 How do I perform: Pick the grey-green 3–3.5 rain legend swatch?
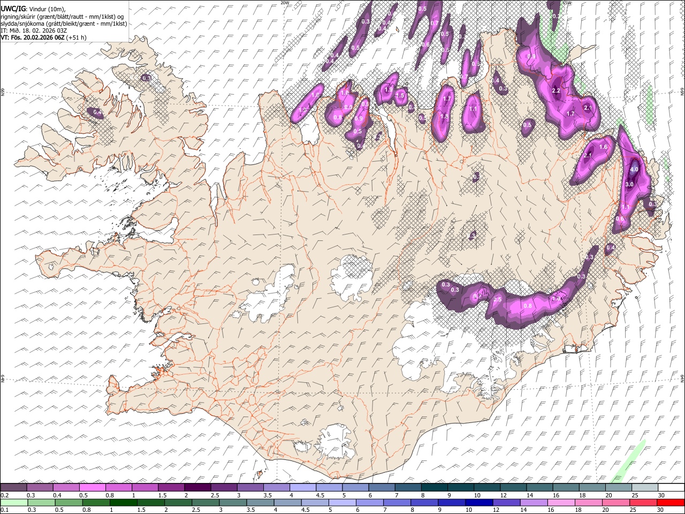(x=233, y=502)
